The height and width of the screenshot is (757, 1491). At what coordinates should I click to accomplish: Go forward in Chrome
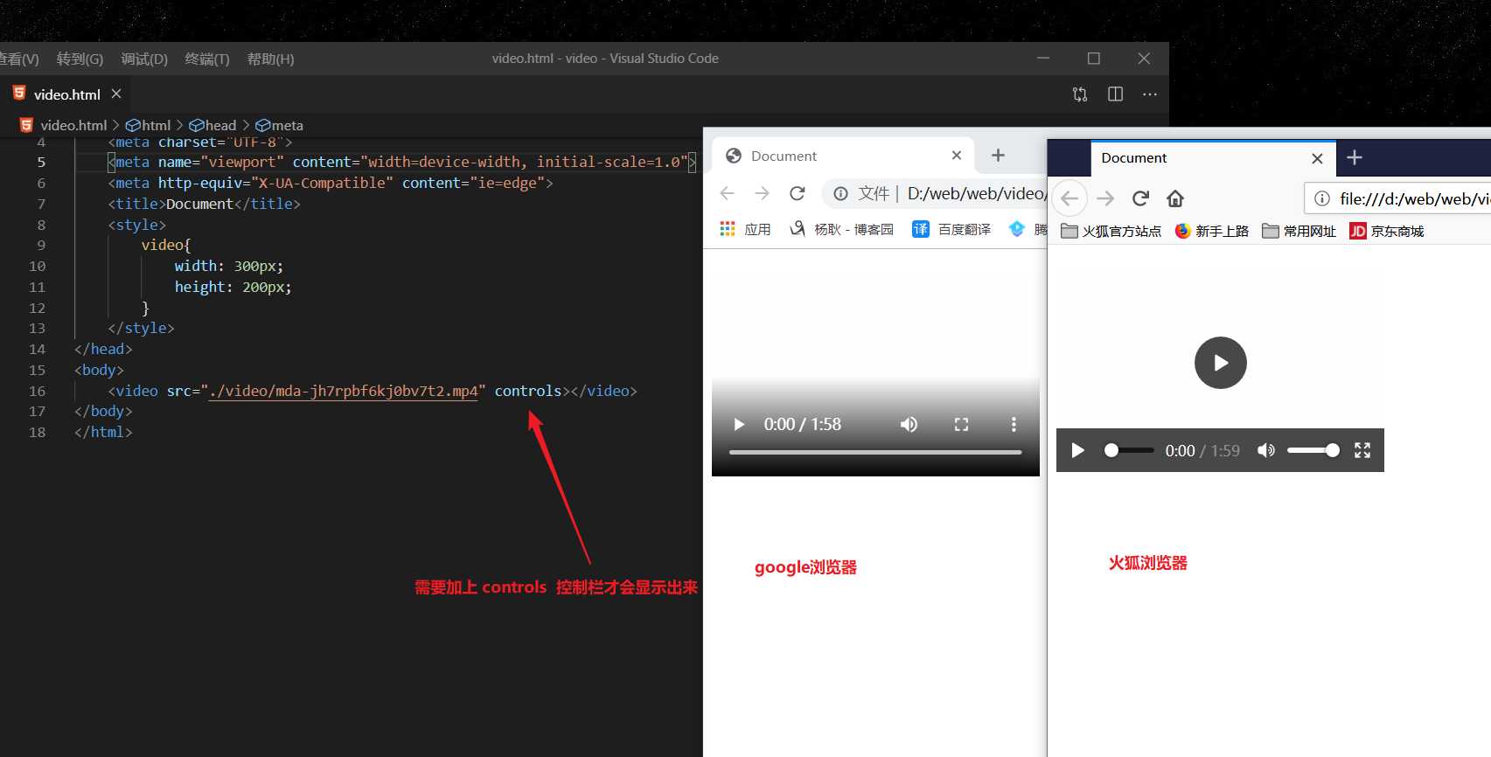pyautogui.click(x=762, y=193)
